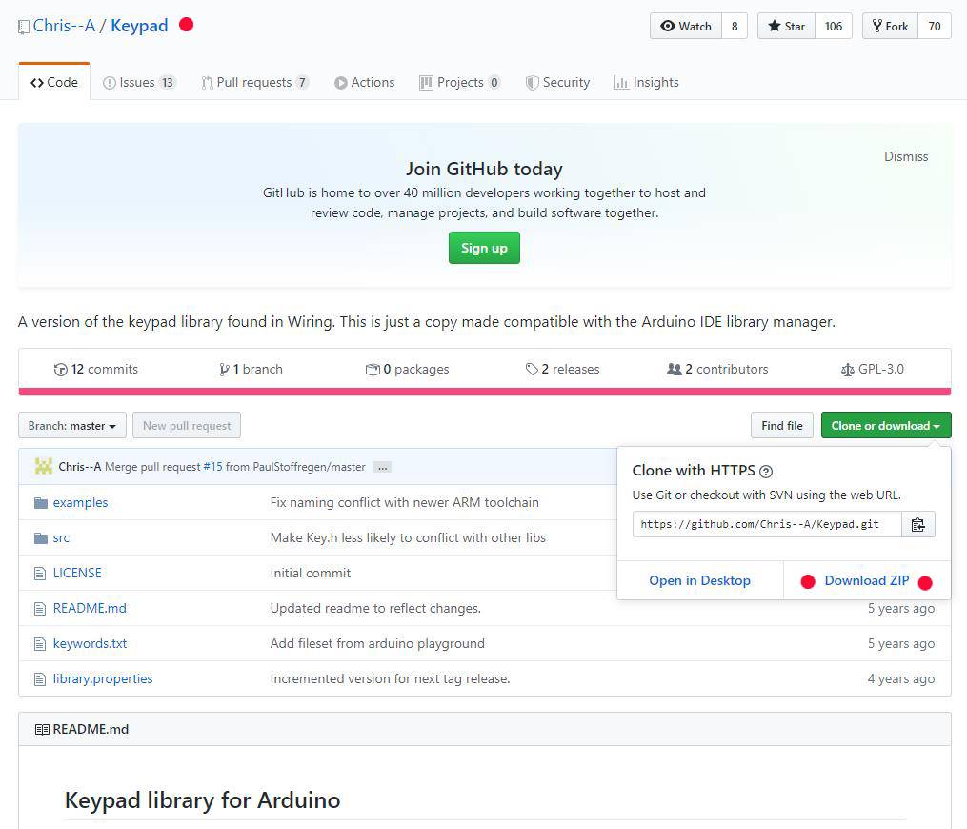Click the README.md file icon in file list
This screenshot has height=829, width=967.
40,609
